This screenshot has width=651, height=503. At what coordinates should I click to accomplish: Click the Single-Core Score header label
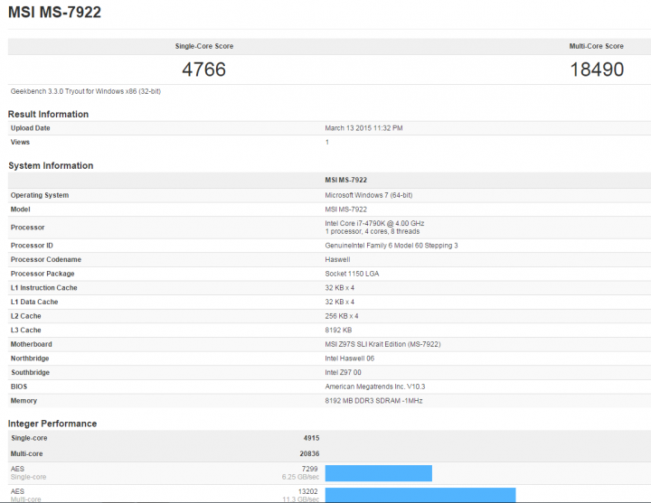pos(203,46)
